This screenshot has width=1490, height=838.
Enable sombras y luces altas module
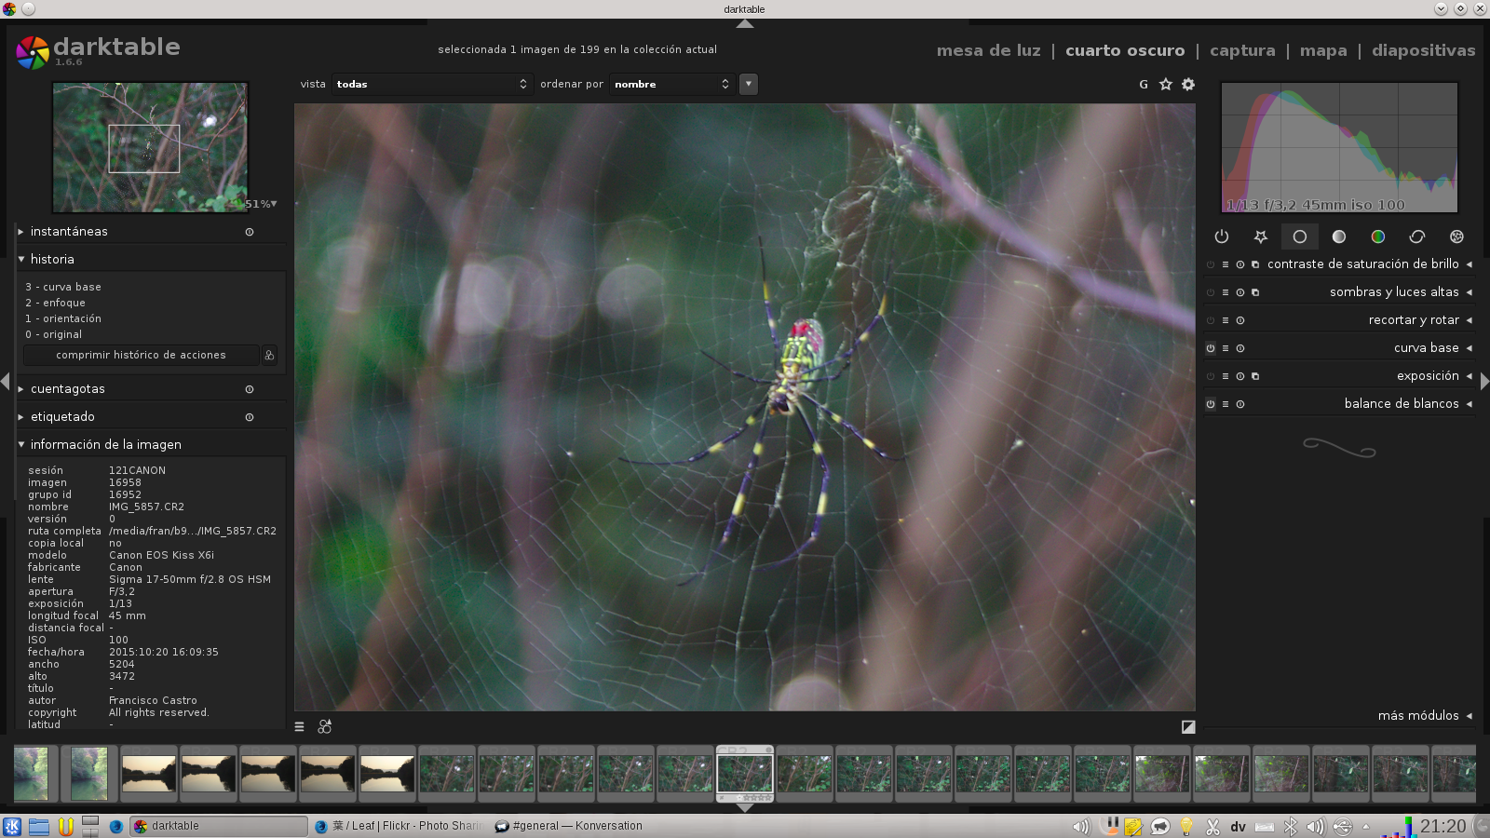click(1211, 292)
